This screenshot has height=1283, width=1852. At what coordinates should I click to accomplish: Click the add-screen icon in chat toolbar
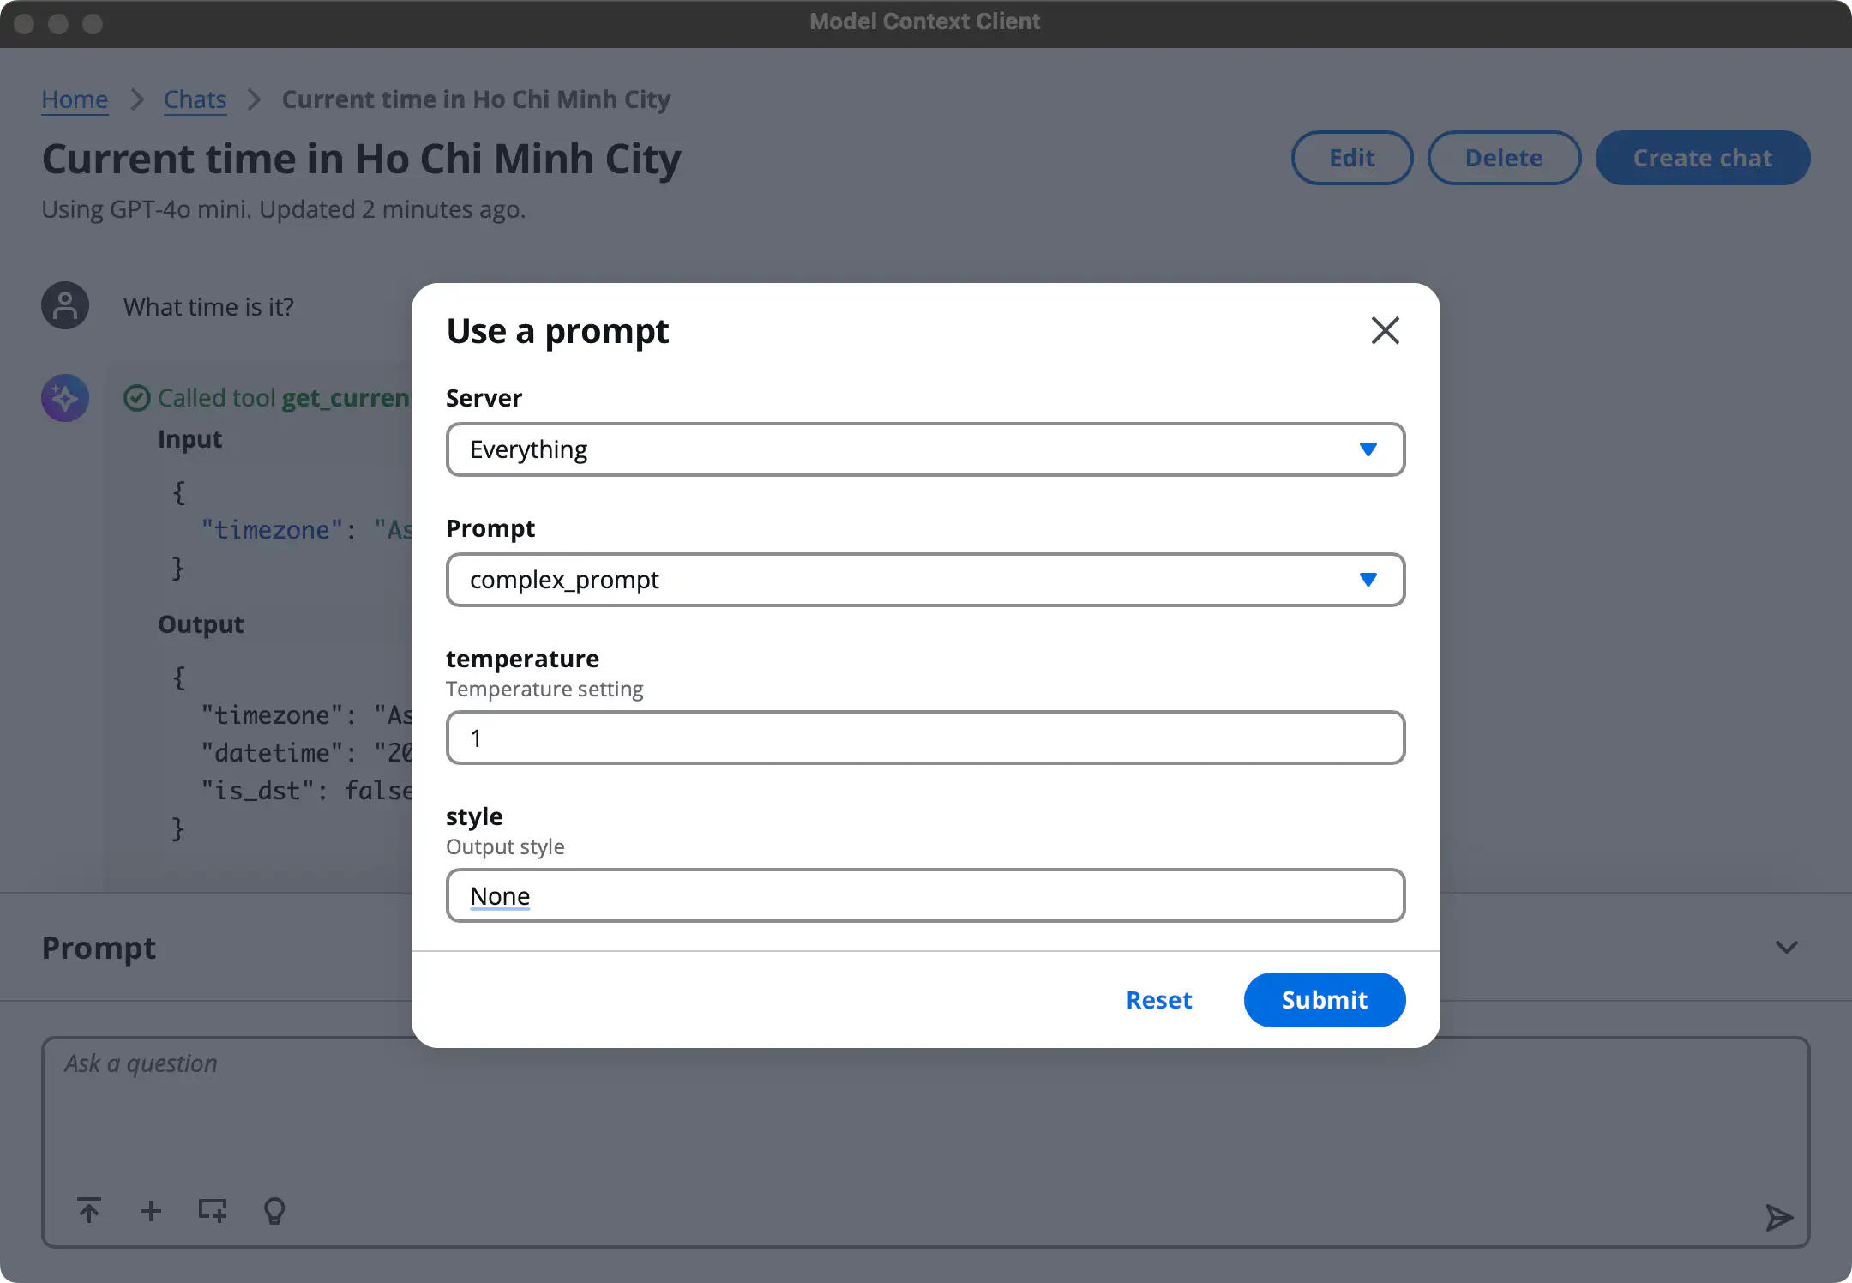pos(212,1210)
